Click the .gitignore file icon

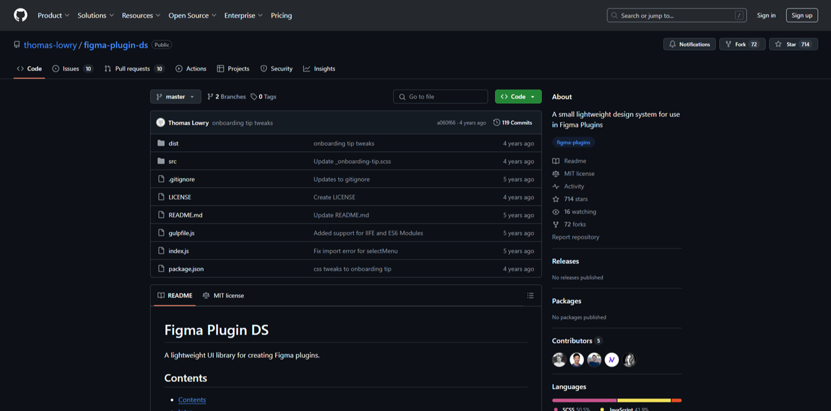tap(161, 179)
